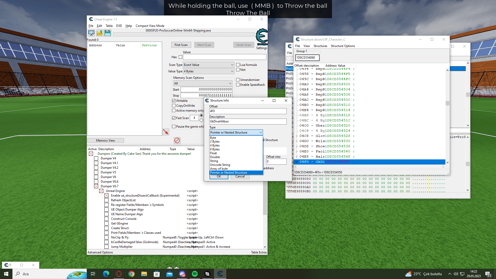Toggle the Hex checkbox

click(180, 57)
